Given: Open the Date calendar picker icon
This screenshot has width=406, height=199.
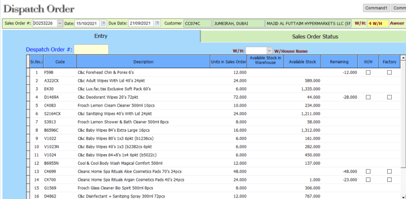Looking at the screenshot, I should click(x=104, y=23).
